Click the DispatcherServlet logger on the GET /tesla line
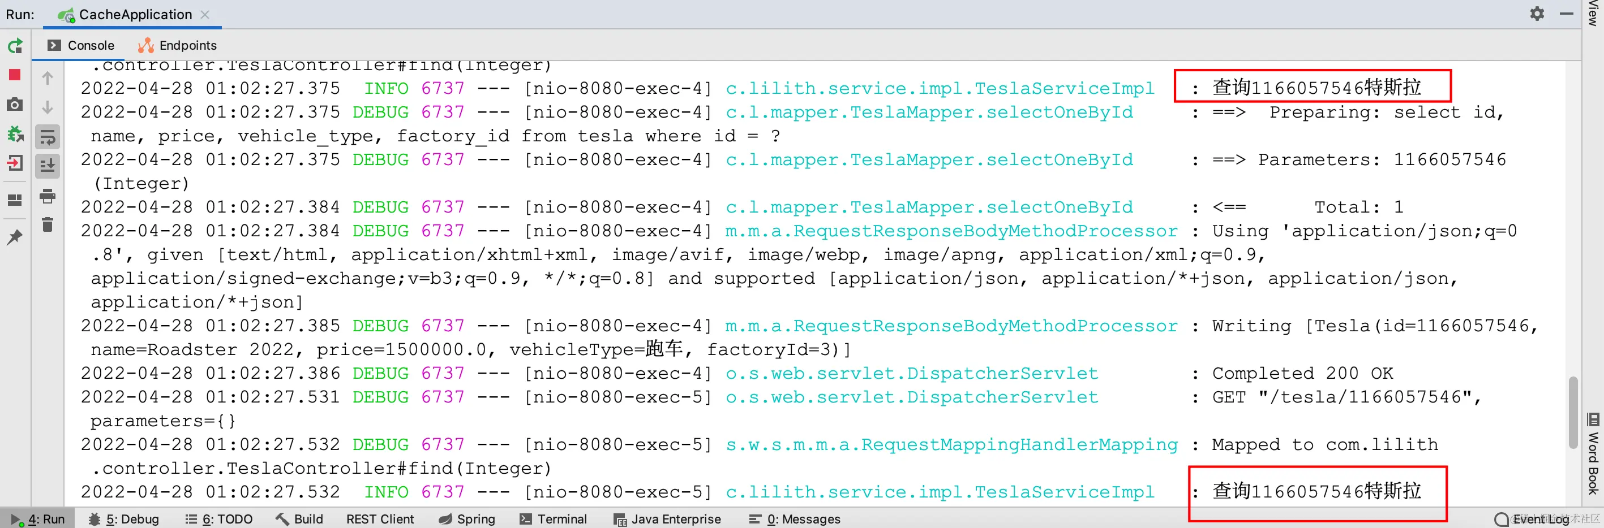Image resolution: width=1604 pixels, height=528 pixels. 912,397
